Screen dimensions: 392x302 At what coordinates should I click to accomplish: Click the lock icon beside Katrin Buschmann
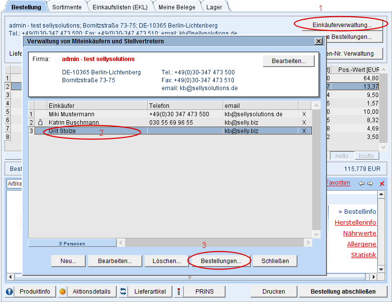41,123
